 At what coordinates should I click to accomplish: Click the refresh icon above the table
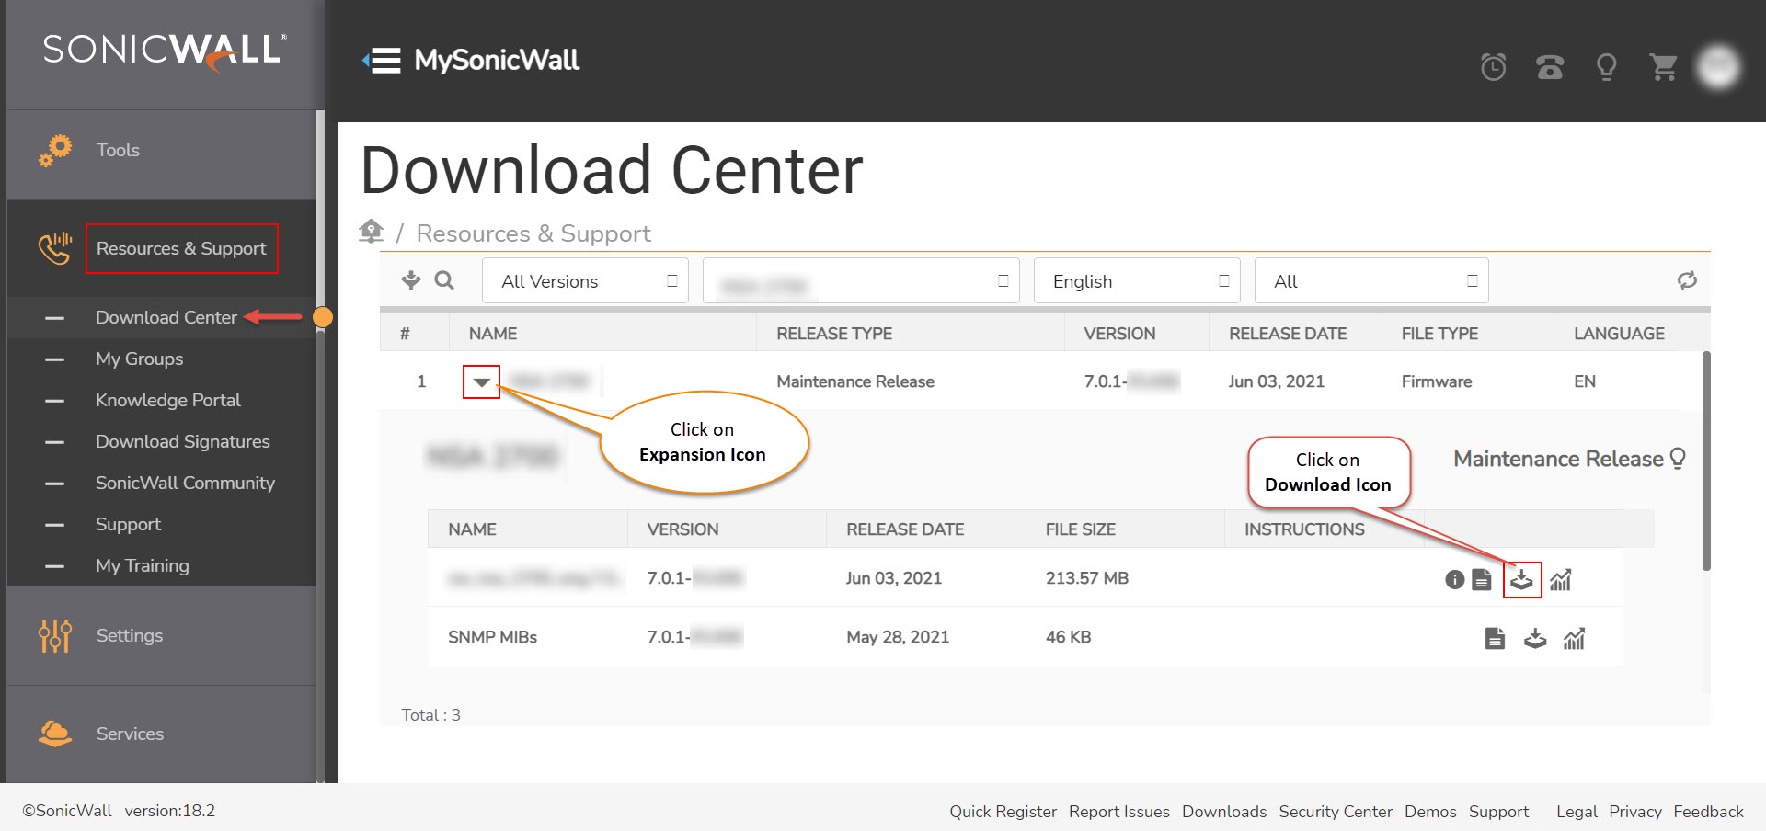(x=1686, y=280)
